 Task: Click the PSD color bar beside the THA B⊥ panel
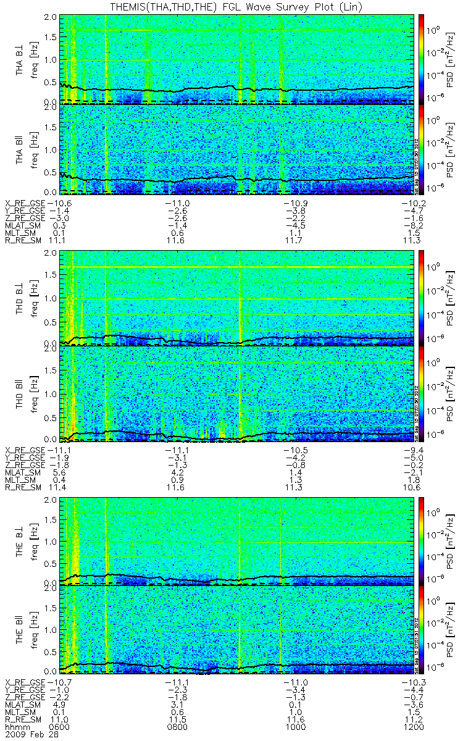point(422,58)
